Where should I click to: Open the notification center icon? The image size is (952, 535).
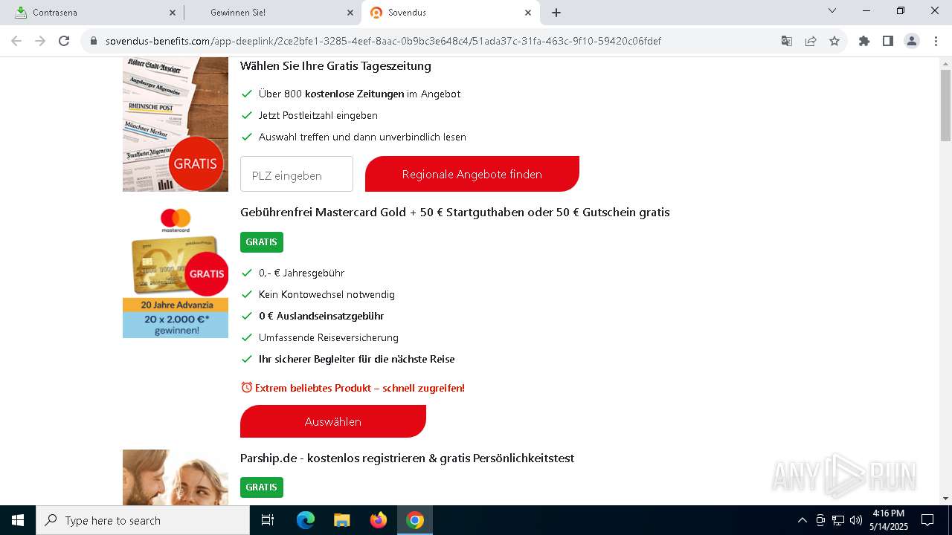[927, 520]
